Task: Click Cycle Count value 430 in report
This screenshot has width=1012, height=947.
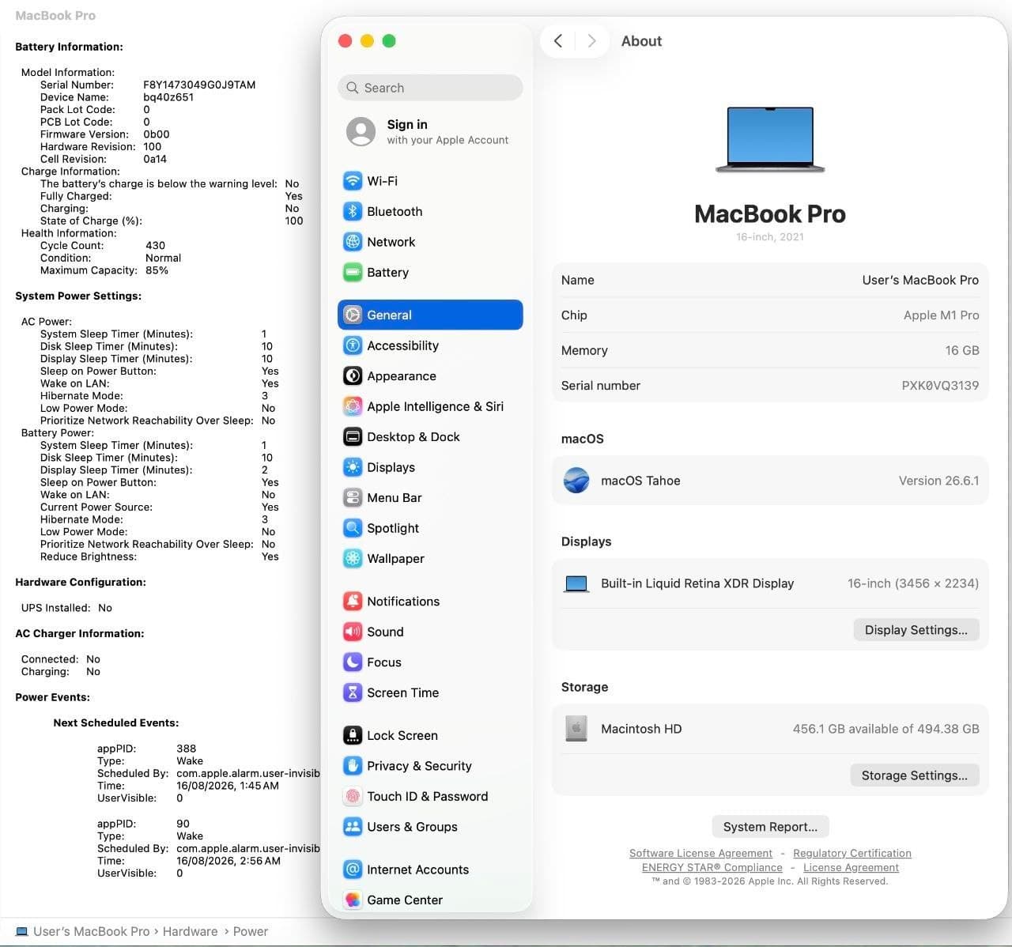Action: click(155, 246)
